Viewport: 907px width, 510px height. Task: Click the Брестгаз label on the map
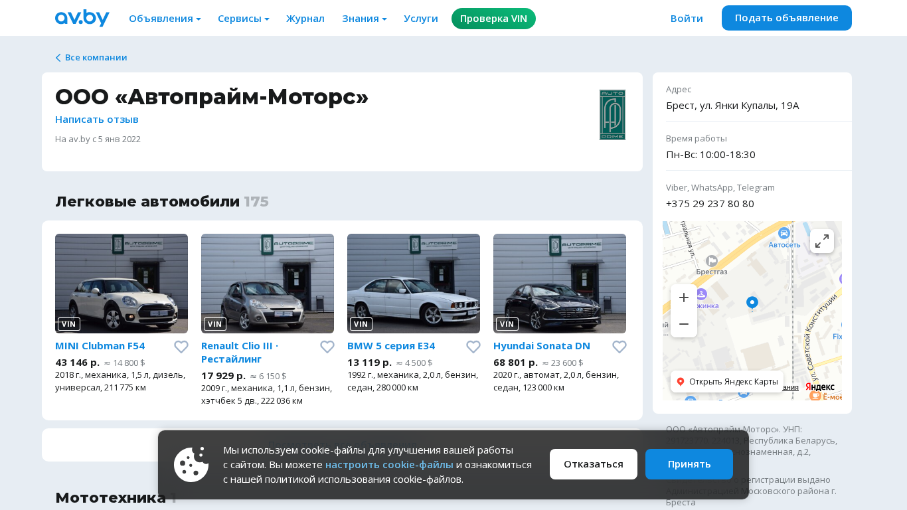coord(712,272)
